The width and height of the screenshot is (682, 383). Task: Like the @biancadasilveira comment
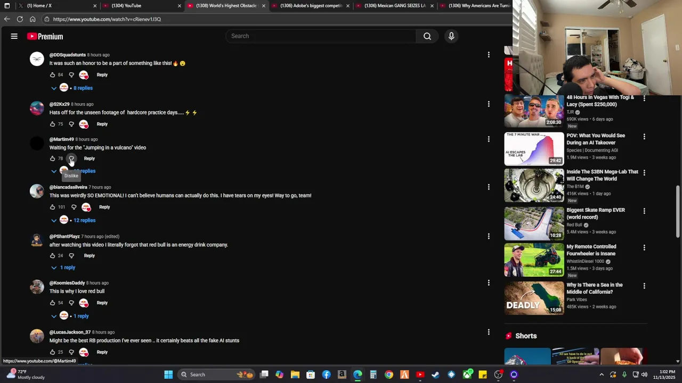pos(52,207)
